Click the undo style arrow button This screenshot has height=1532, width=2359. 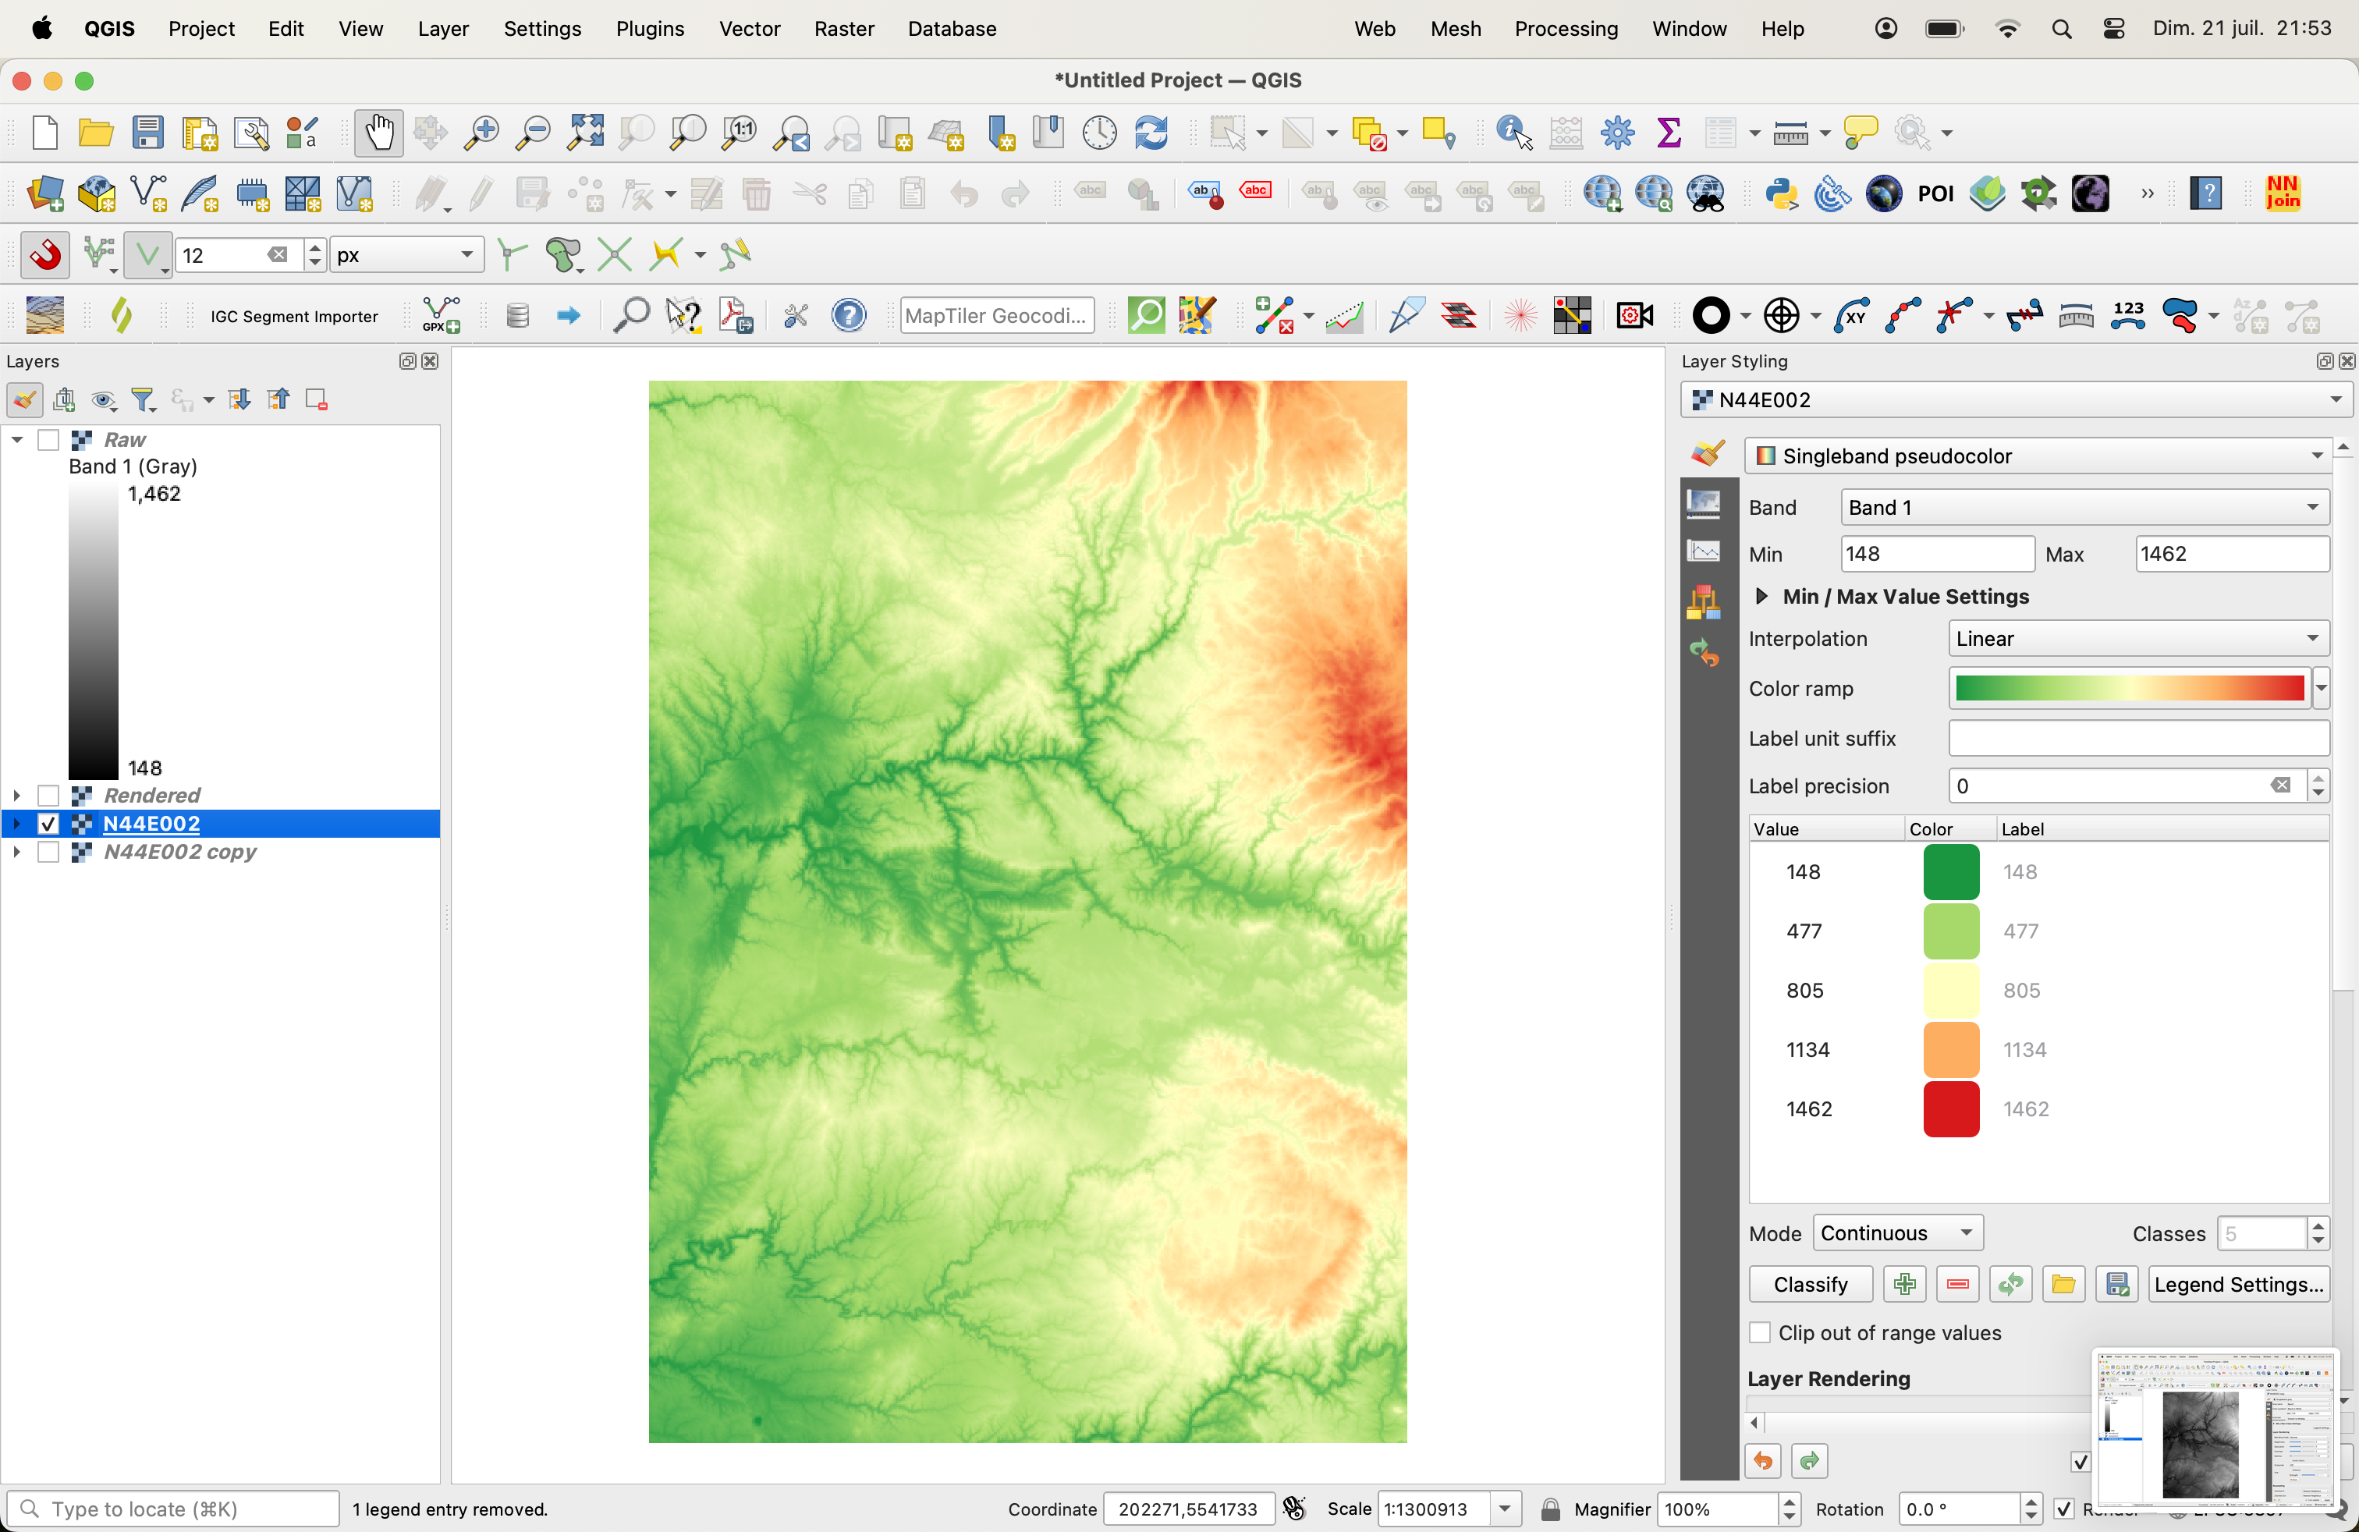(x=1763, y=1461)
